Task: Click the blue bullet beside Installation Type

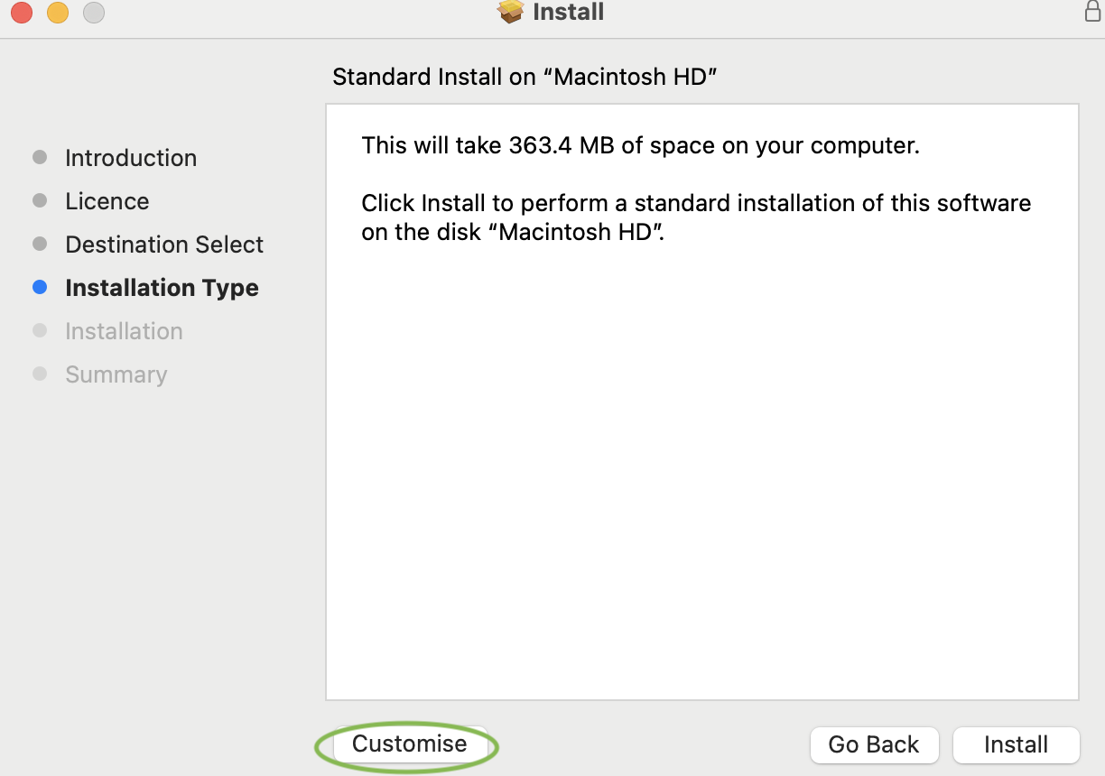Action: (x=40, y=288)
